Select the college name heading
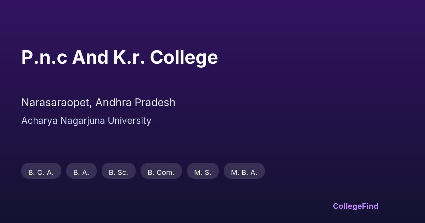Image resolution: width=425 pixels, height=223 pixels. (x=119, y=57)
